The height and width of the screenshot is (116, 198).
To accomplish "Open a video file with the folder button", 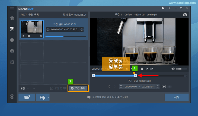I will point(27,97).
